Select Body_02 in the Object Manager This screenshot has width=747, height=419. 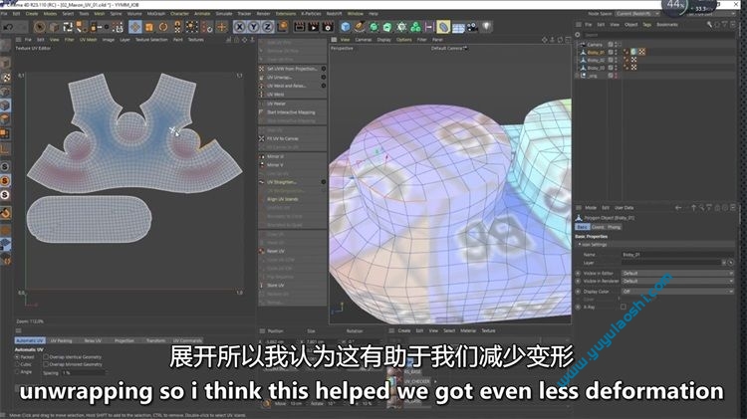(596, 60)
